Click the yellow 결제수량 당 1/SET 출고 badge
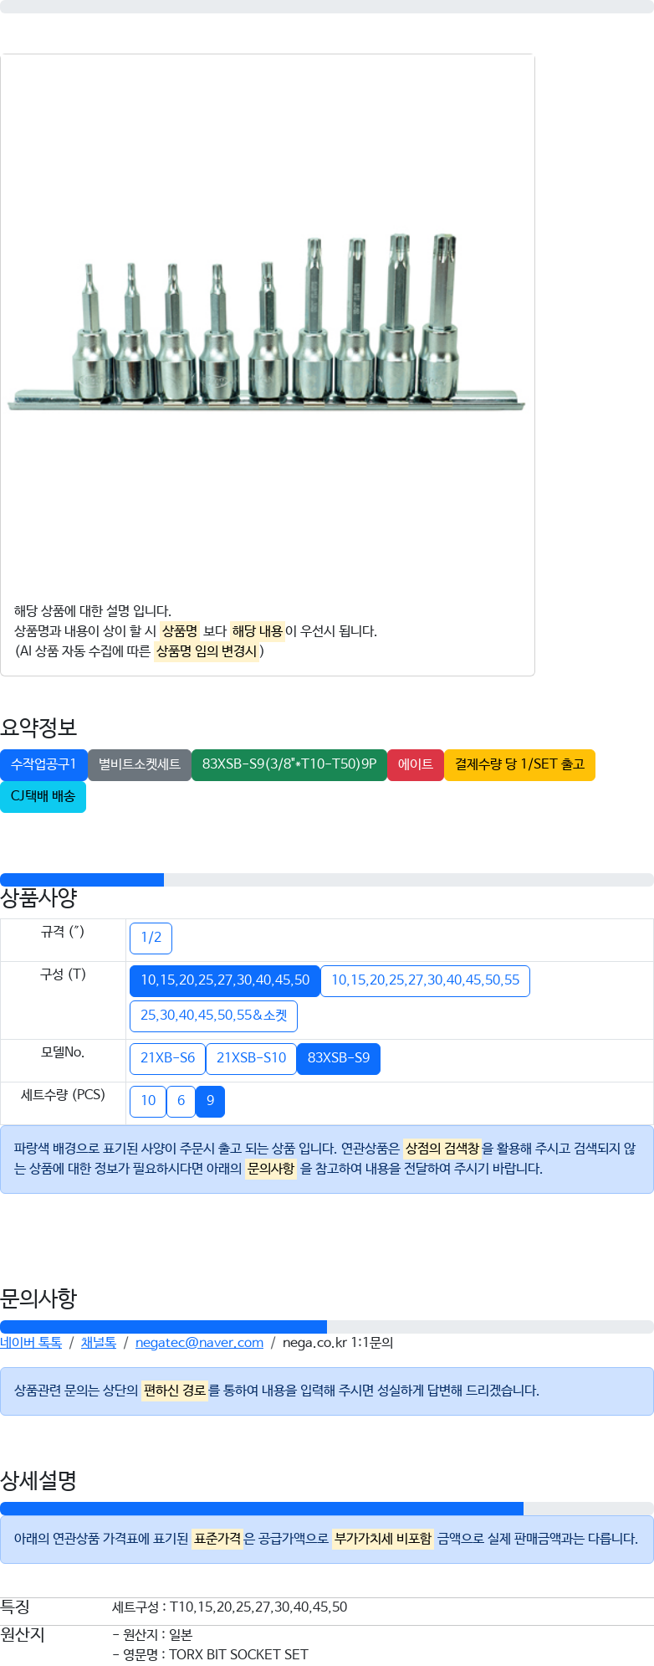 (x=519, y=764)
